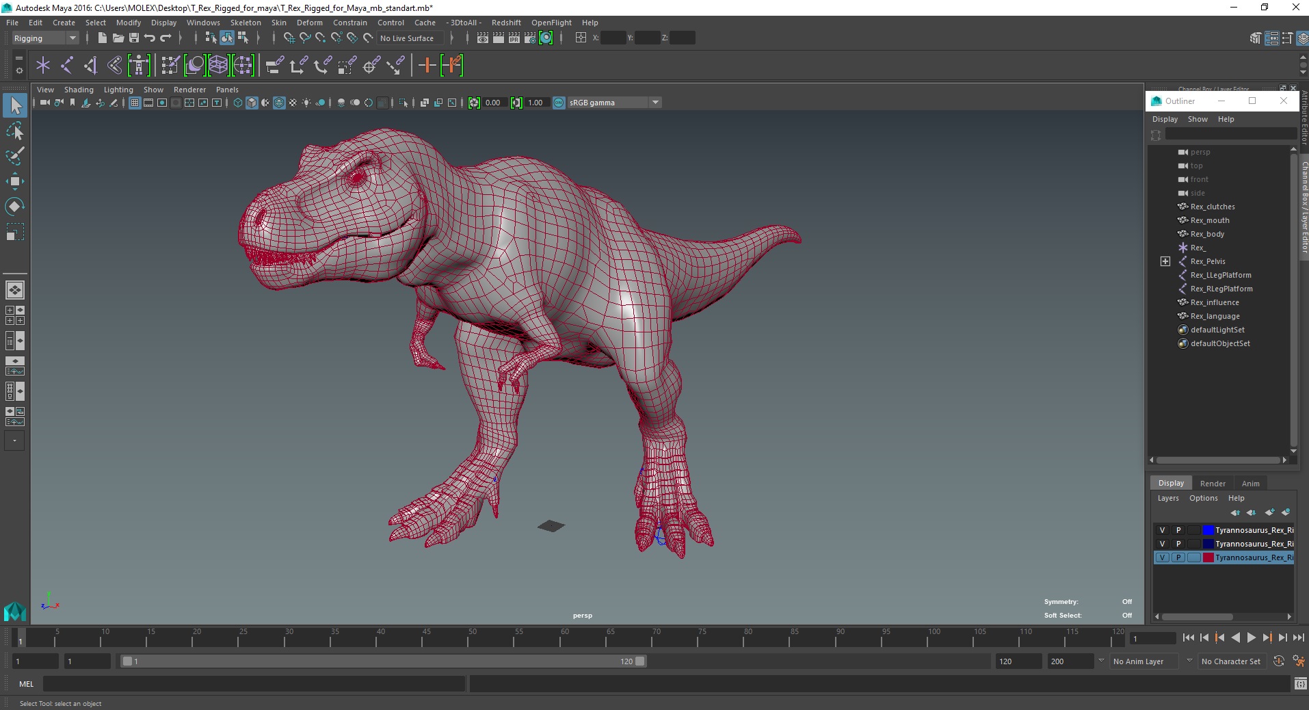The height and width of the screenshot is (710, 1309).
Task: Click the red layer color swatch
Action: tap(1208, 557)
